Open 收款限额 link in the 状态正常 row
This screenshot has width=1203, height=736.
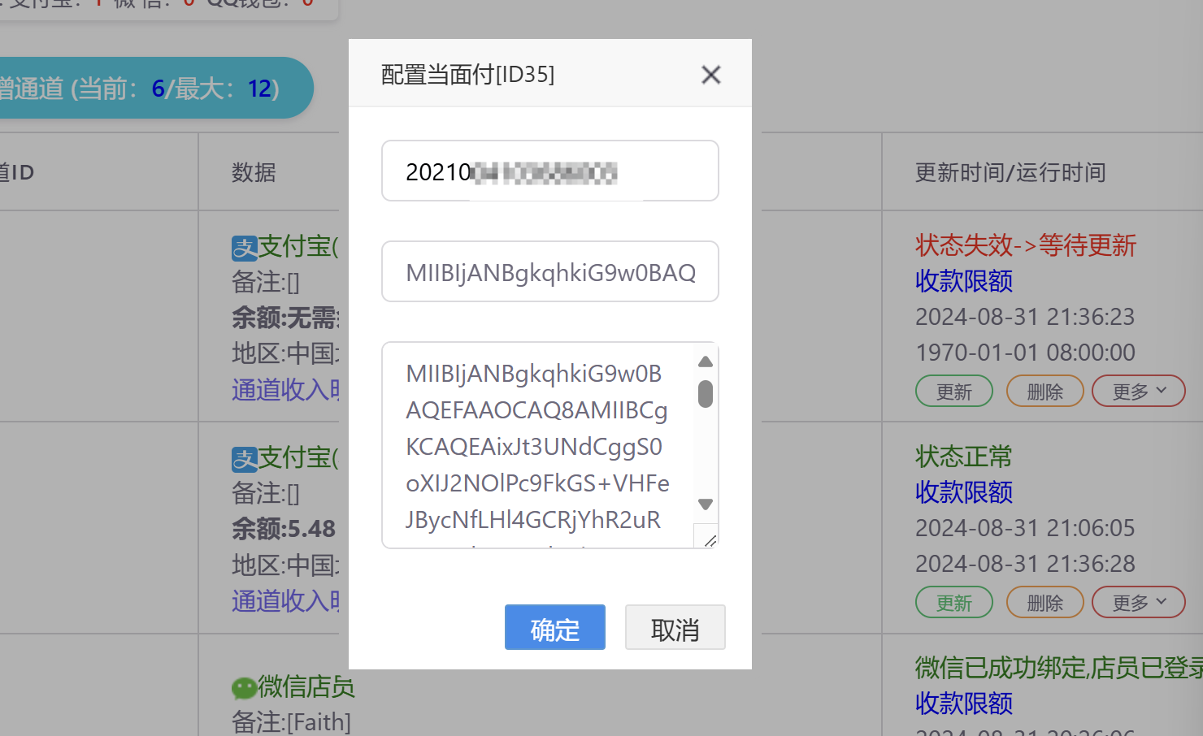[x=964, y=492]
